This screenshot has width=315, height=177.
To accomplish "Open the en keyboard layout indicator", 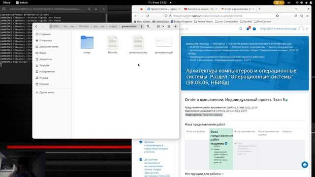I will tap(289, 2).
